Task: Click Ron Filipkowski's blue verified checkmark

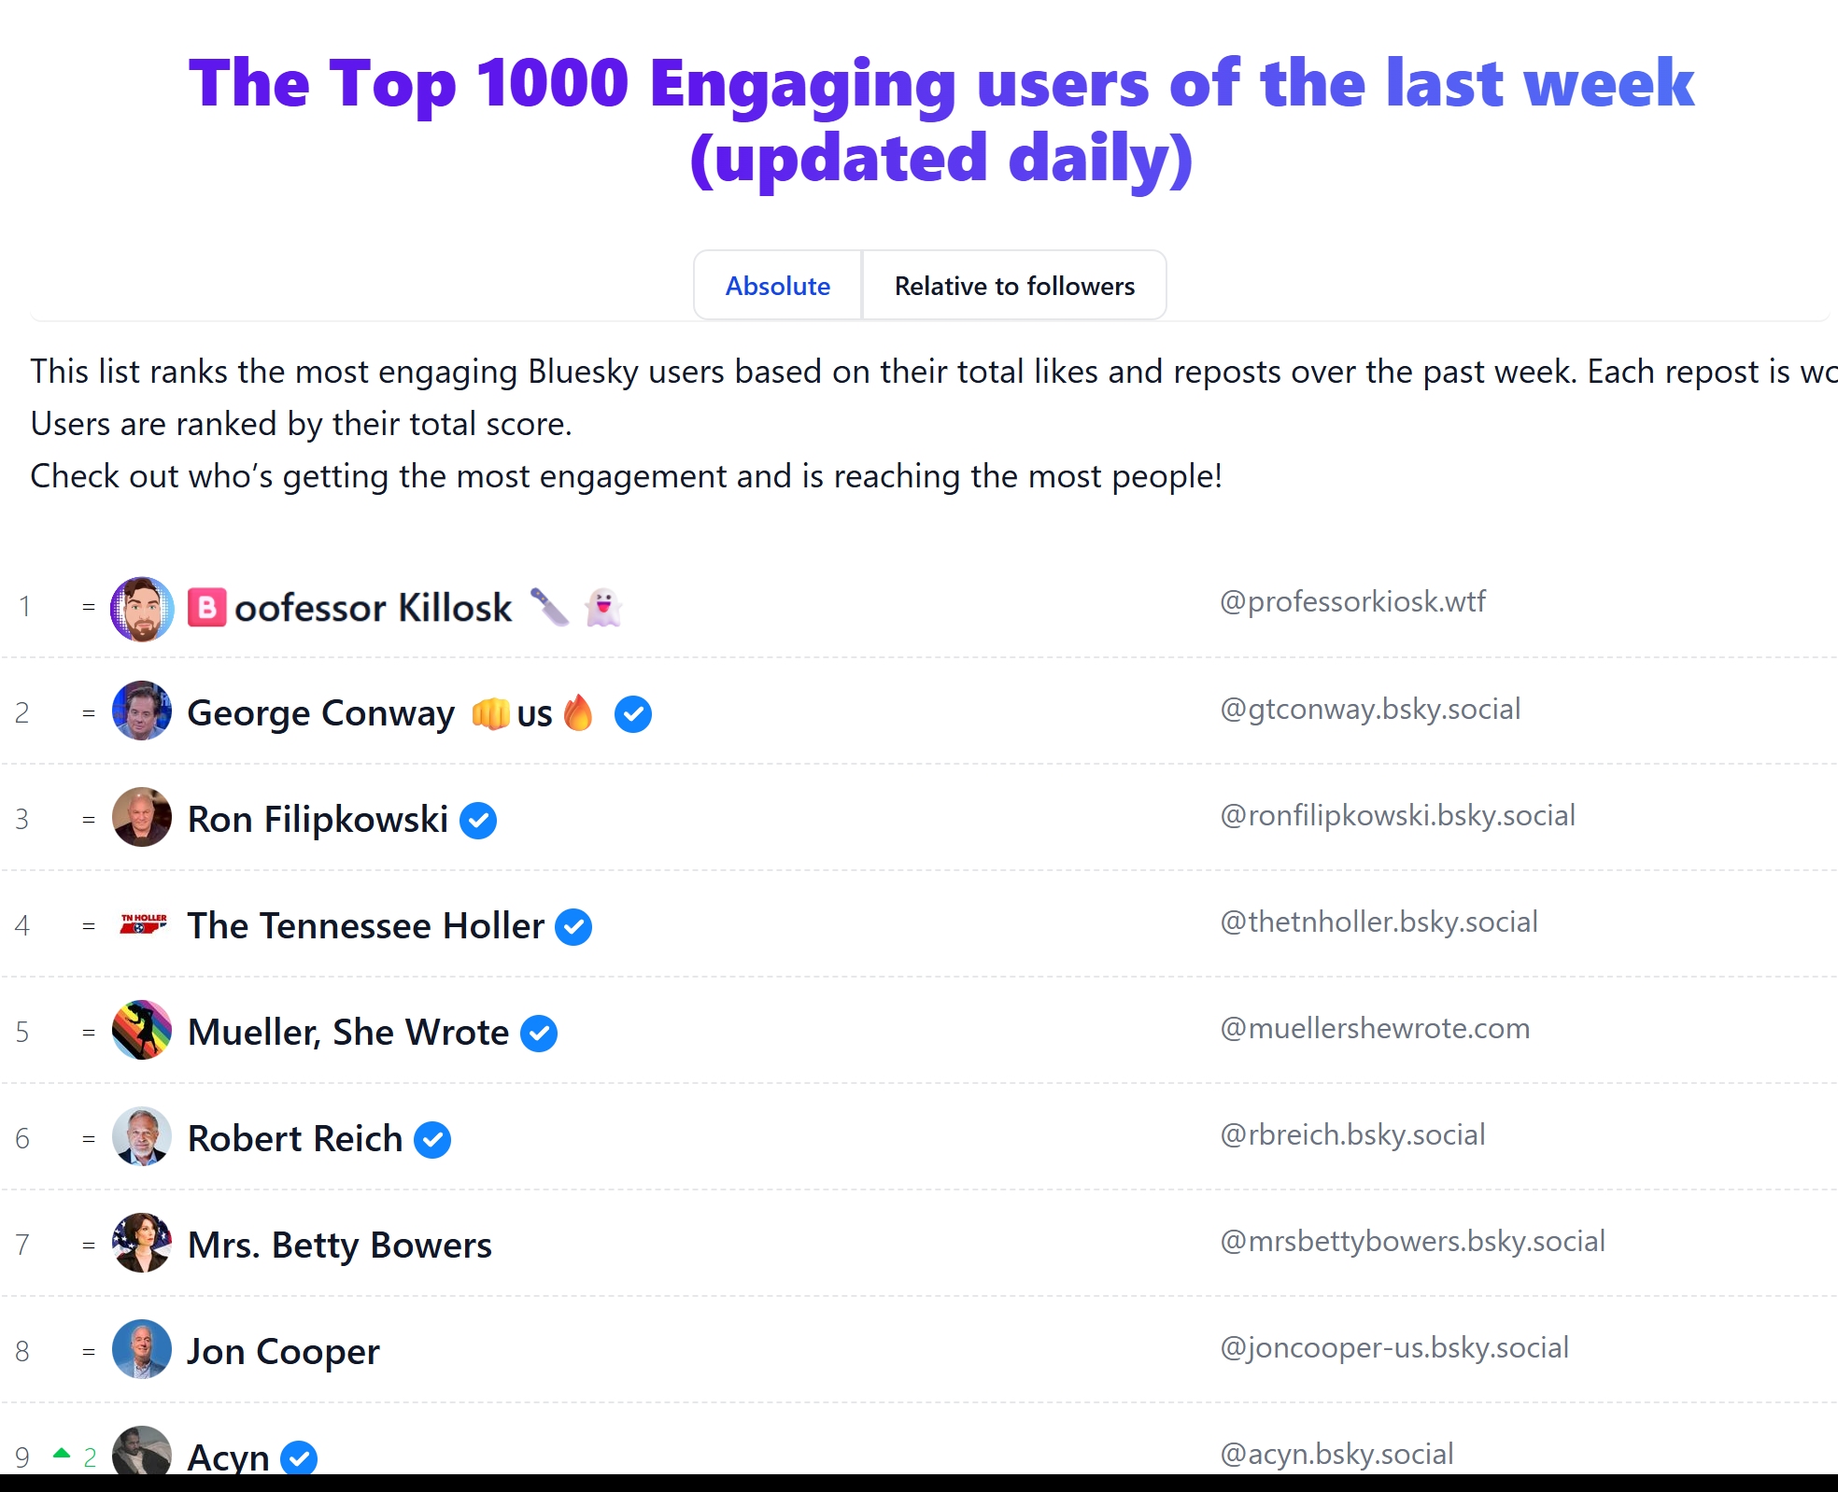Action: point(478,821)
